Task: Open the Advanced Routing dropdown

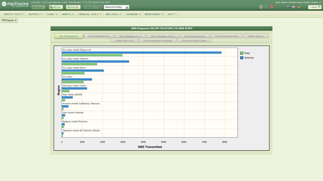Action: [x=116, y=7]
